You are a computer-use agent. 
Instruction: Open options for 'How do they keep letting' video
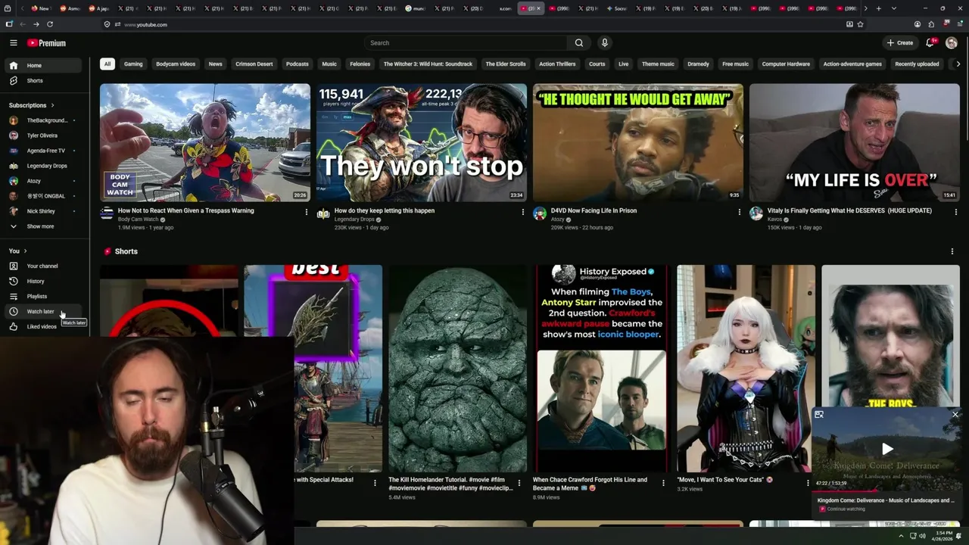(x=522, y=212)
